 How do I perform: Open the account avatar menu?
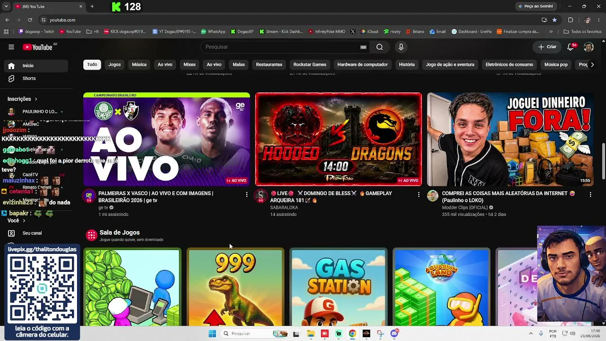pyautogui.click(x=588, y=47)
